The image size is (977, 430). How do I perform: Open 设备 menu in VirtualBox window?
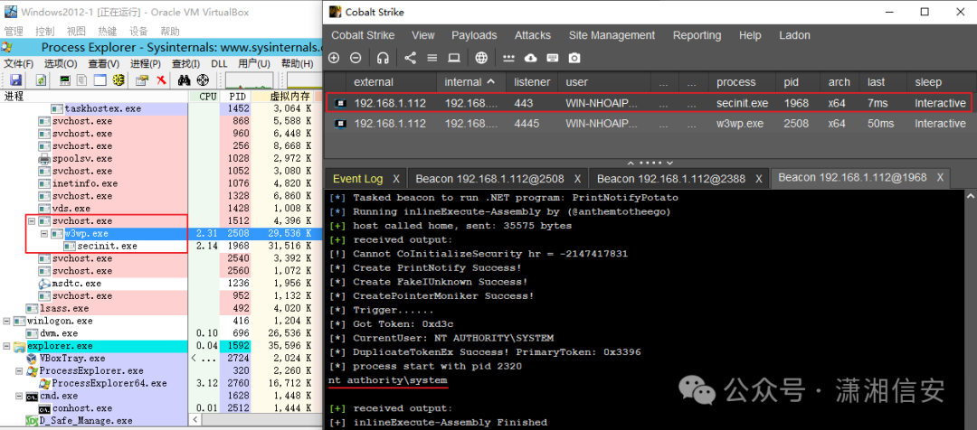click(138, 31)
